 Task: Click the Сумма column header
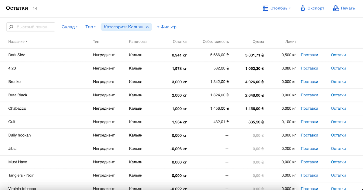pyautogui.click(x=258, y=42)
